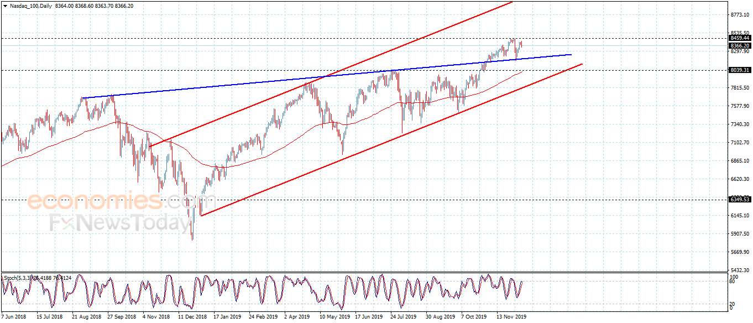Click the 27 Sep 2018 date label
Screen dimensions: 753x323
click(x=123, y=317)
